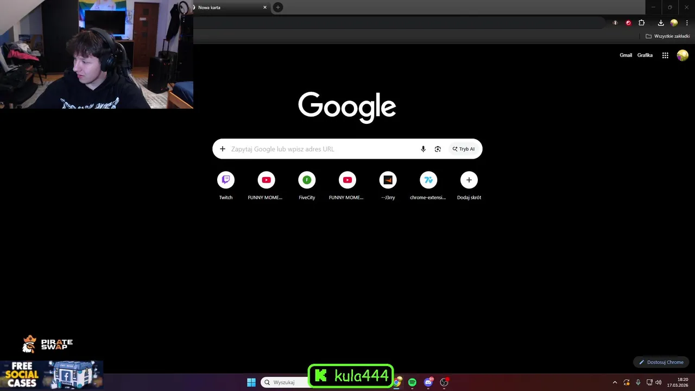Select the Nowa karta tab
The height and width of the screenshot is (391, 695).
pos(231,8)
